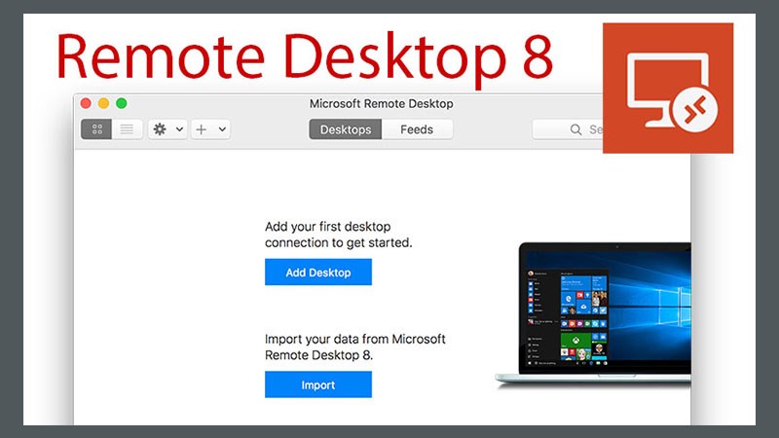This screenshot has height=438, width=779.
Task: Open the settings gear menu
Action: tap(160, 129)
